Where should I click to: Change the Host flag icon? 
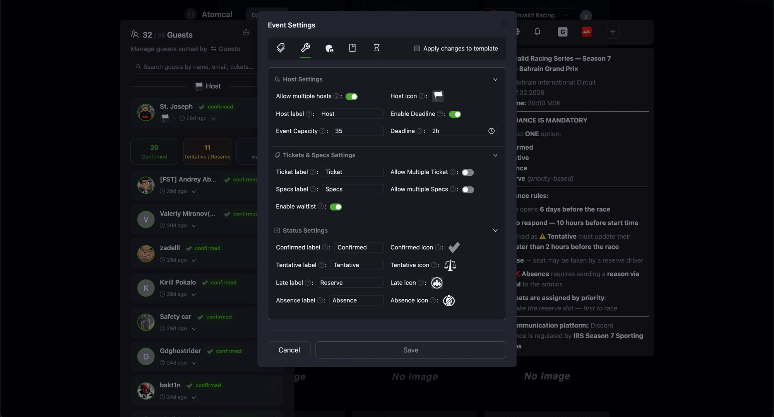coord(438,96)
